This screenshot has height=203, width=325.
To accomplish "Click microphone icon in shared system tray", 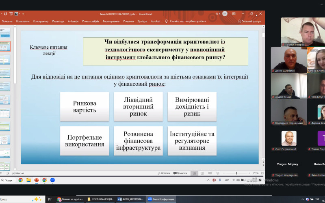I will pyautogui.click(x=220, y=180).
